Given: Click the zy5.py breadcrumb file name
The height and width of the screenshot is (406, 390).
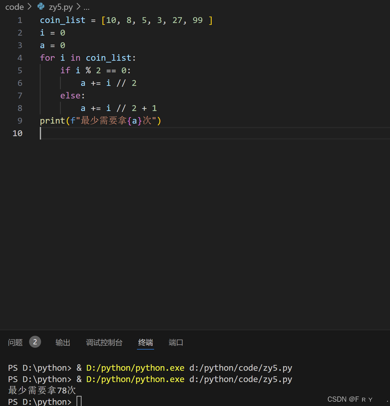Looking at the screenshot, I should [61, 7].
